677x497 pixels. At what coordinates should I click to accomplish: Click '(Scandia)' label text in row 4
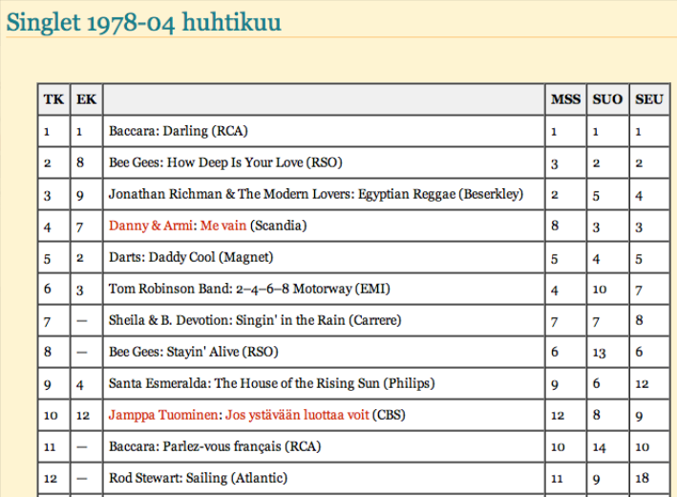coord(278,226)
